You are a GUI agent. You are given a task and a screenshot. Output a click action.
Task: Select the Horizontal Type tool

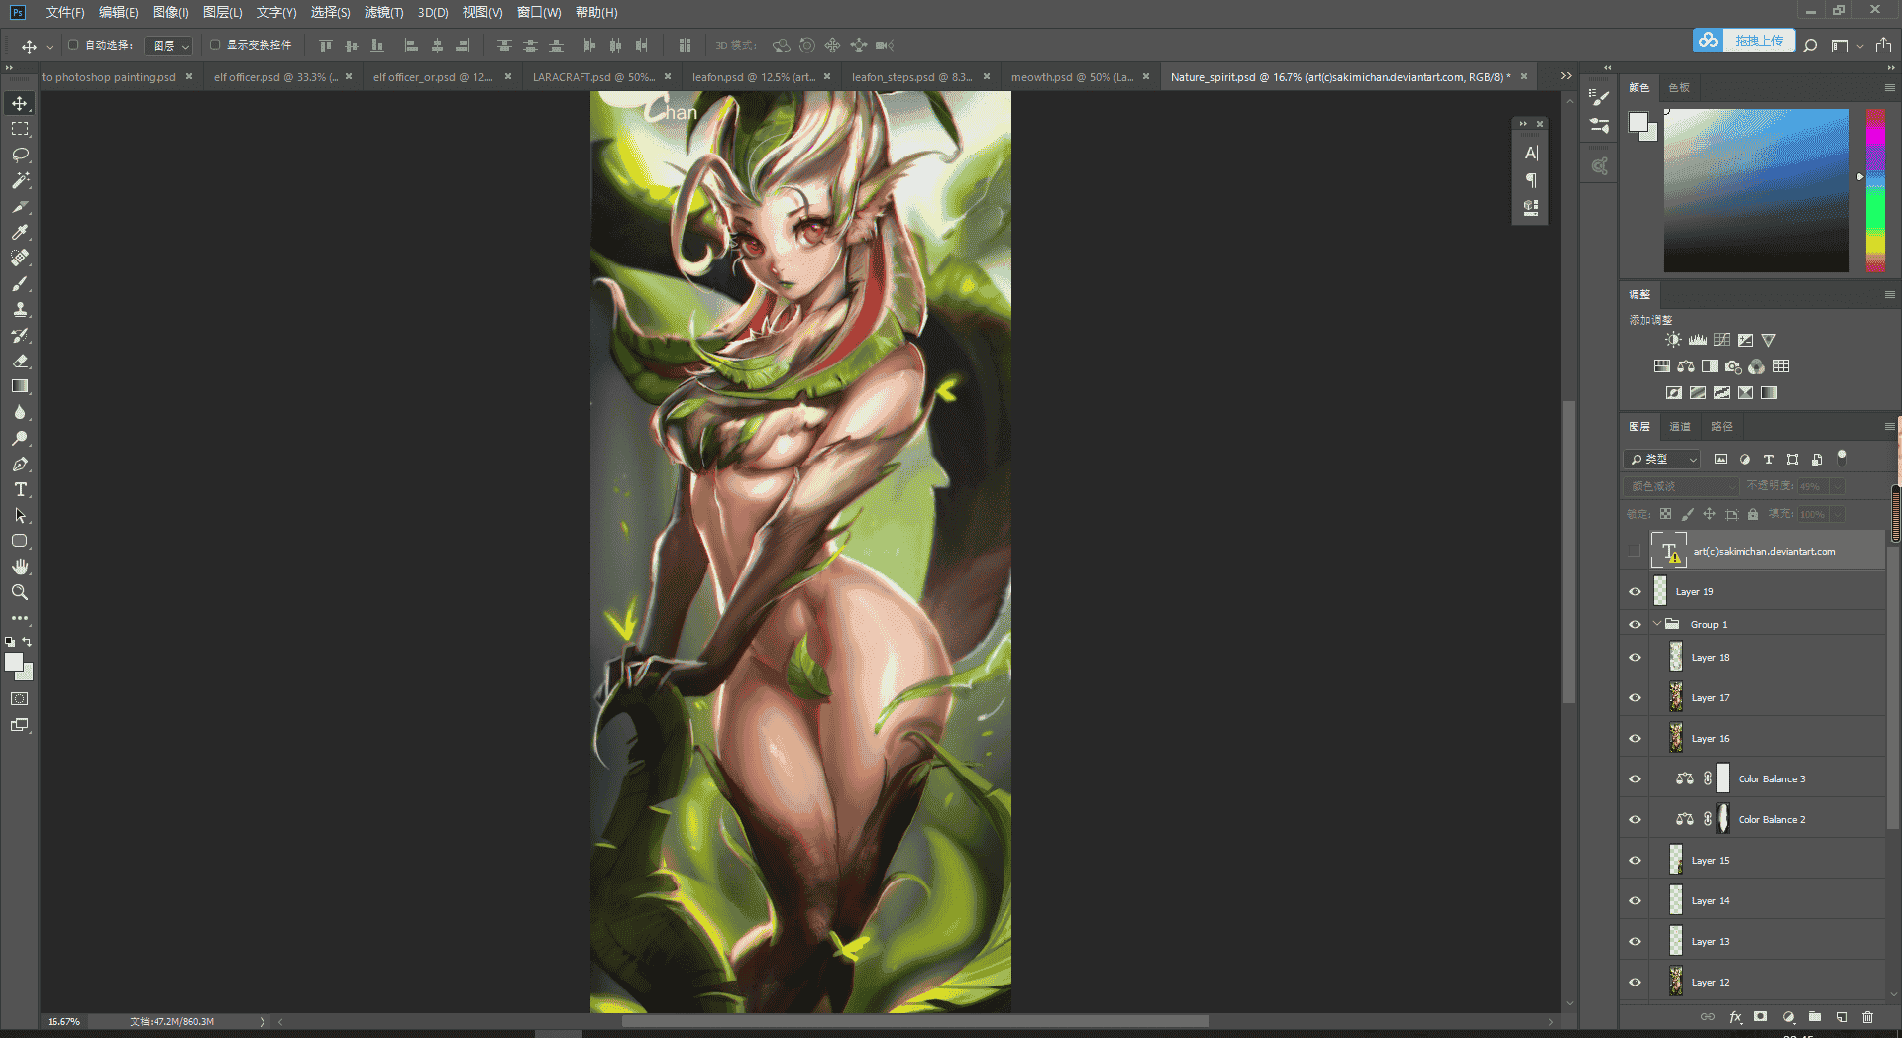20,489
